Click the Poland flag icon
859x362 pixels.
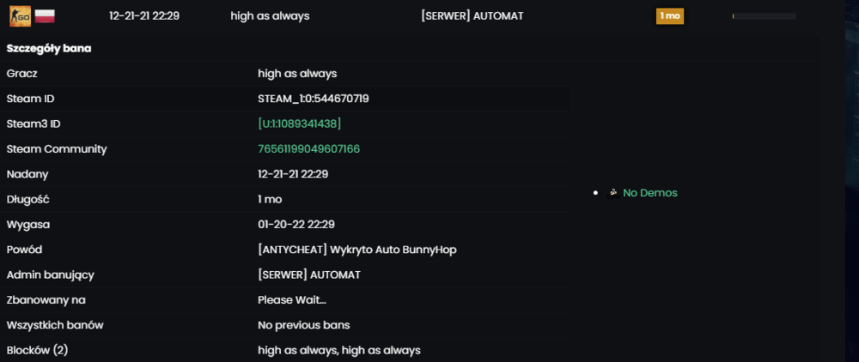point(45,15)
